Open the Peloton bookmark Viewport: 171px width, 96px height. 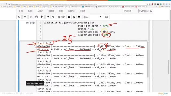(102, 7)
